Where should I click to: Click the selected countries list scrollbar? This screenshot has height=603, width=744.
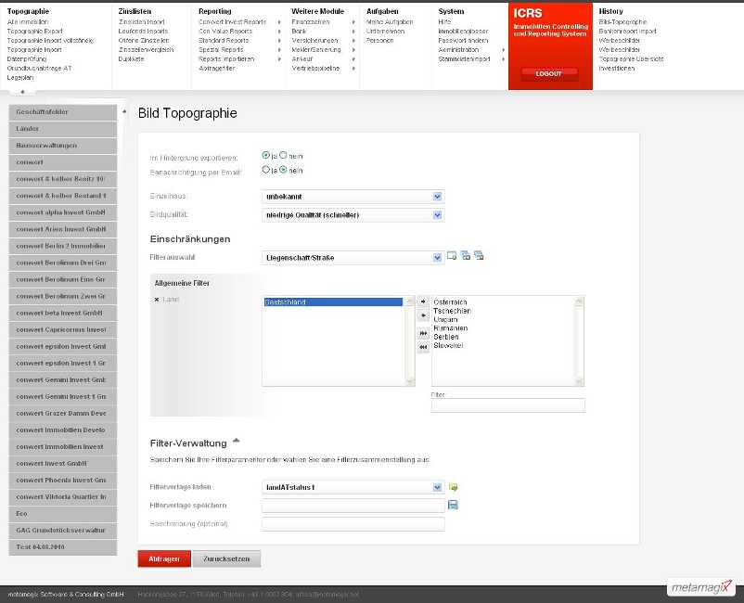pyautogui.click(x=410, y=340)
